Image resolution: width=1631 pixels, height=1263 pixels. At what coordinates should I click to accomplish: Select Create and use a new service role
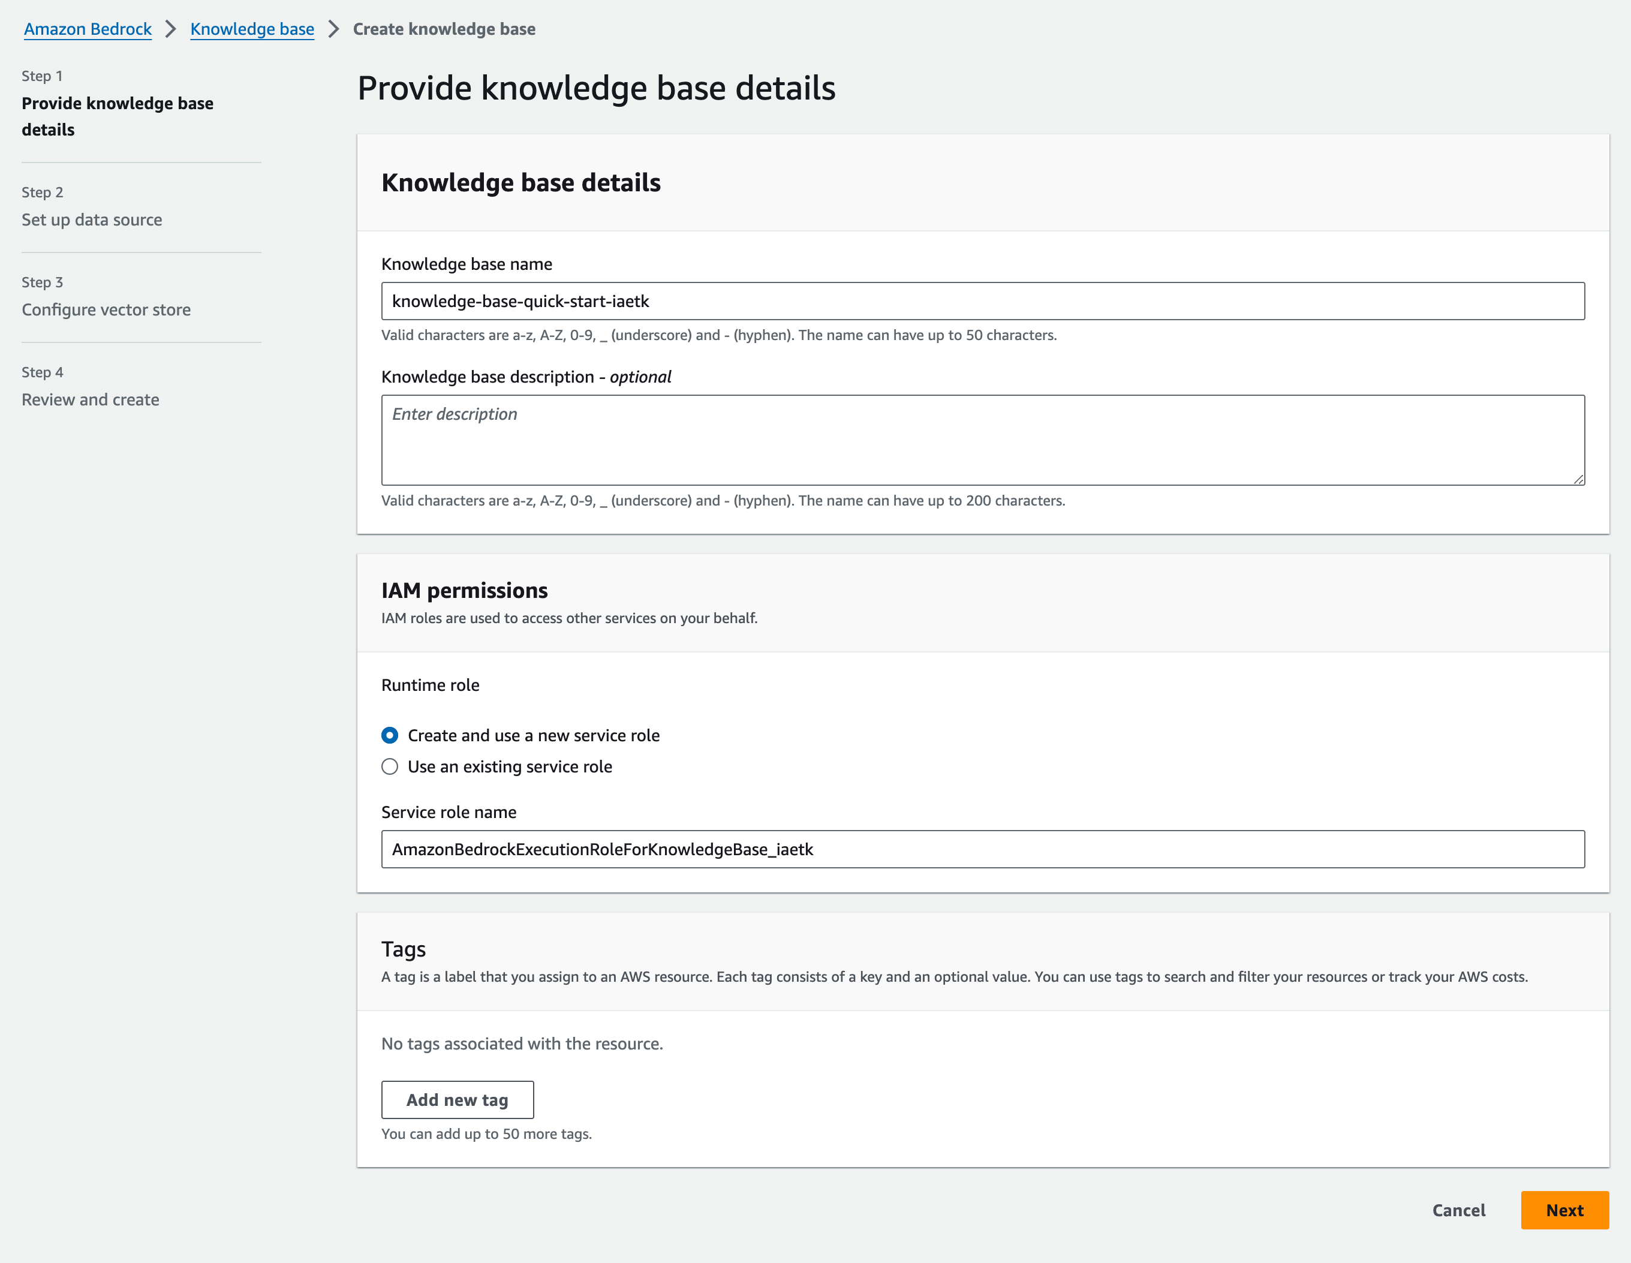[390, 736]
